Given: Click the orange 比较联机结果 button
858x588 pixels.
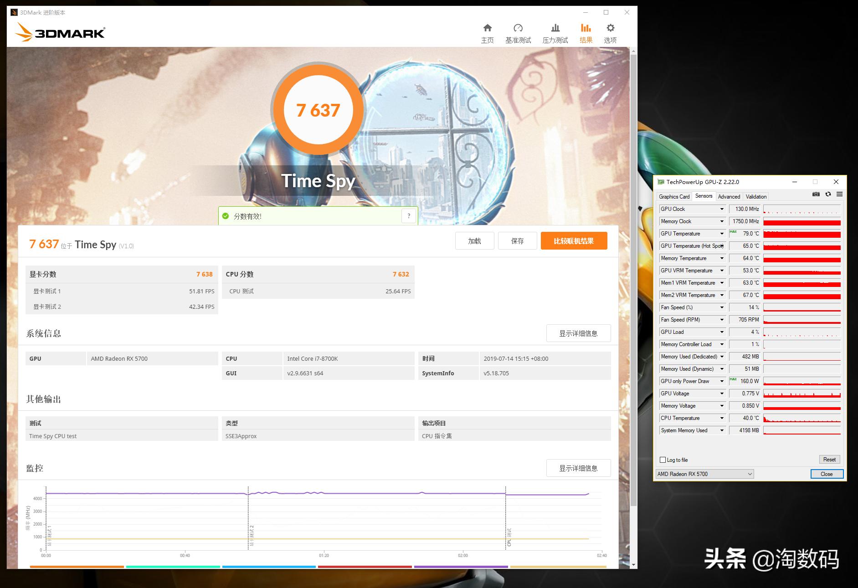Looking at the screenshot, I should tap(574, 240).
